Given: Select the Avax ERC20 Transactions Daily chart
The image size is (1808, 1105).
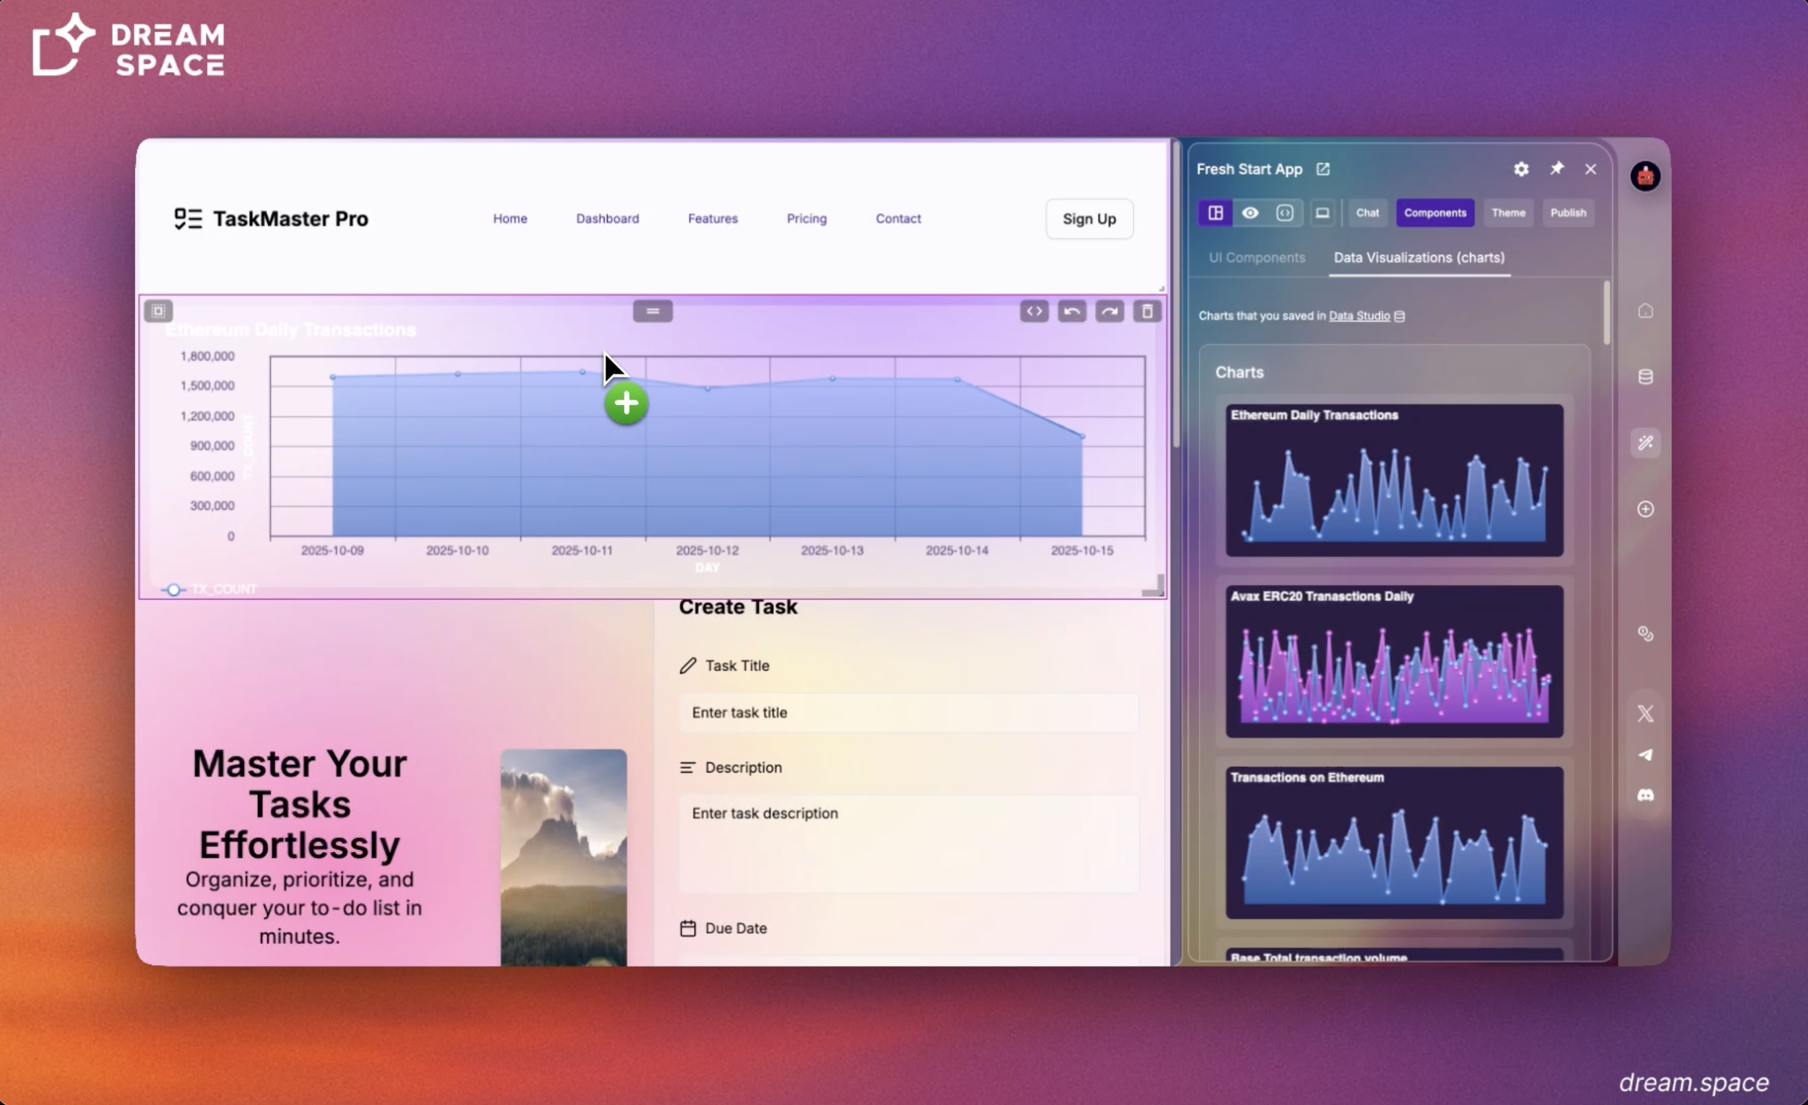Looking at the screenshot, I should tap(1394, 661).
